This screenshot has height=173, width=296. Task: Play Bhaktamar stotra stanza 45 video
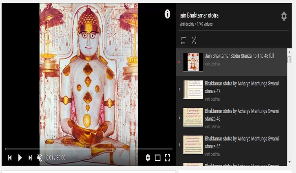tap(242, 142)
